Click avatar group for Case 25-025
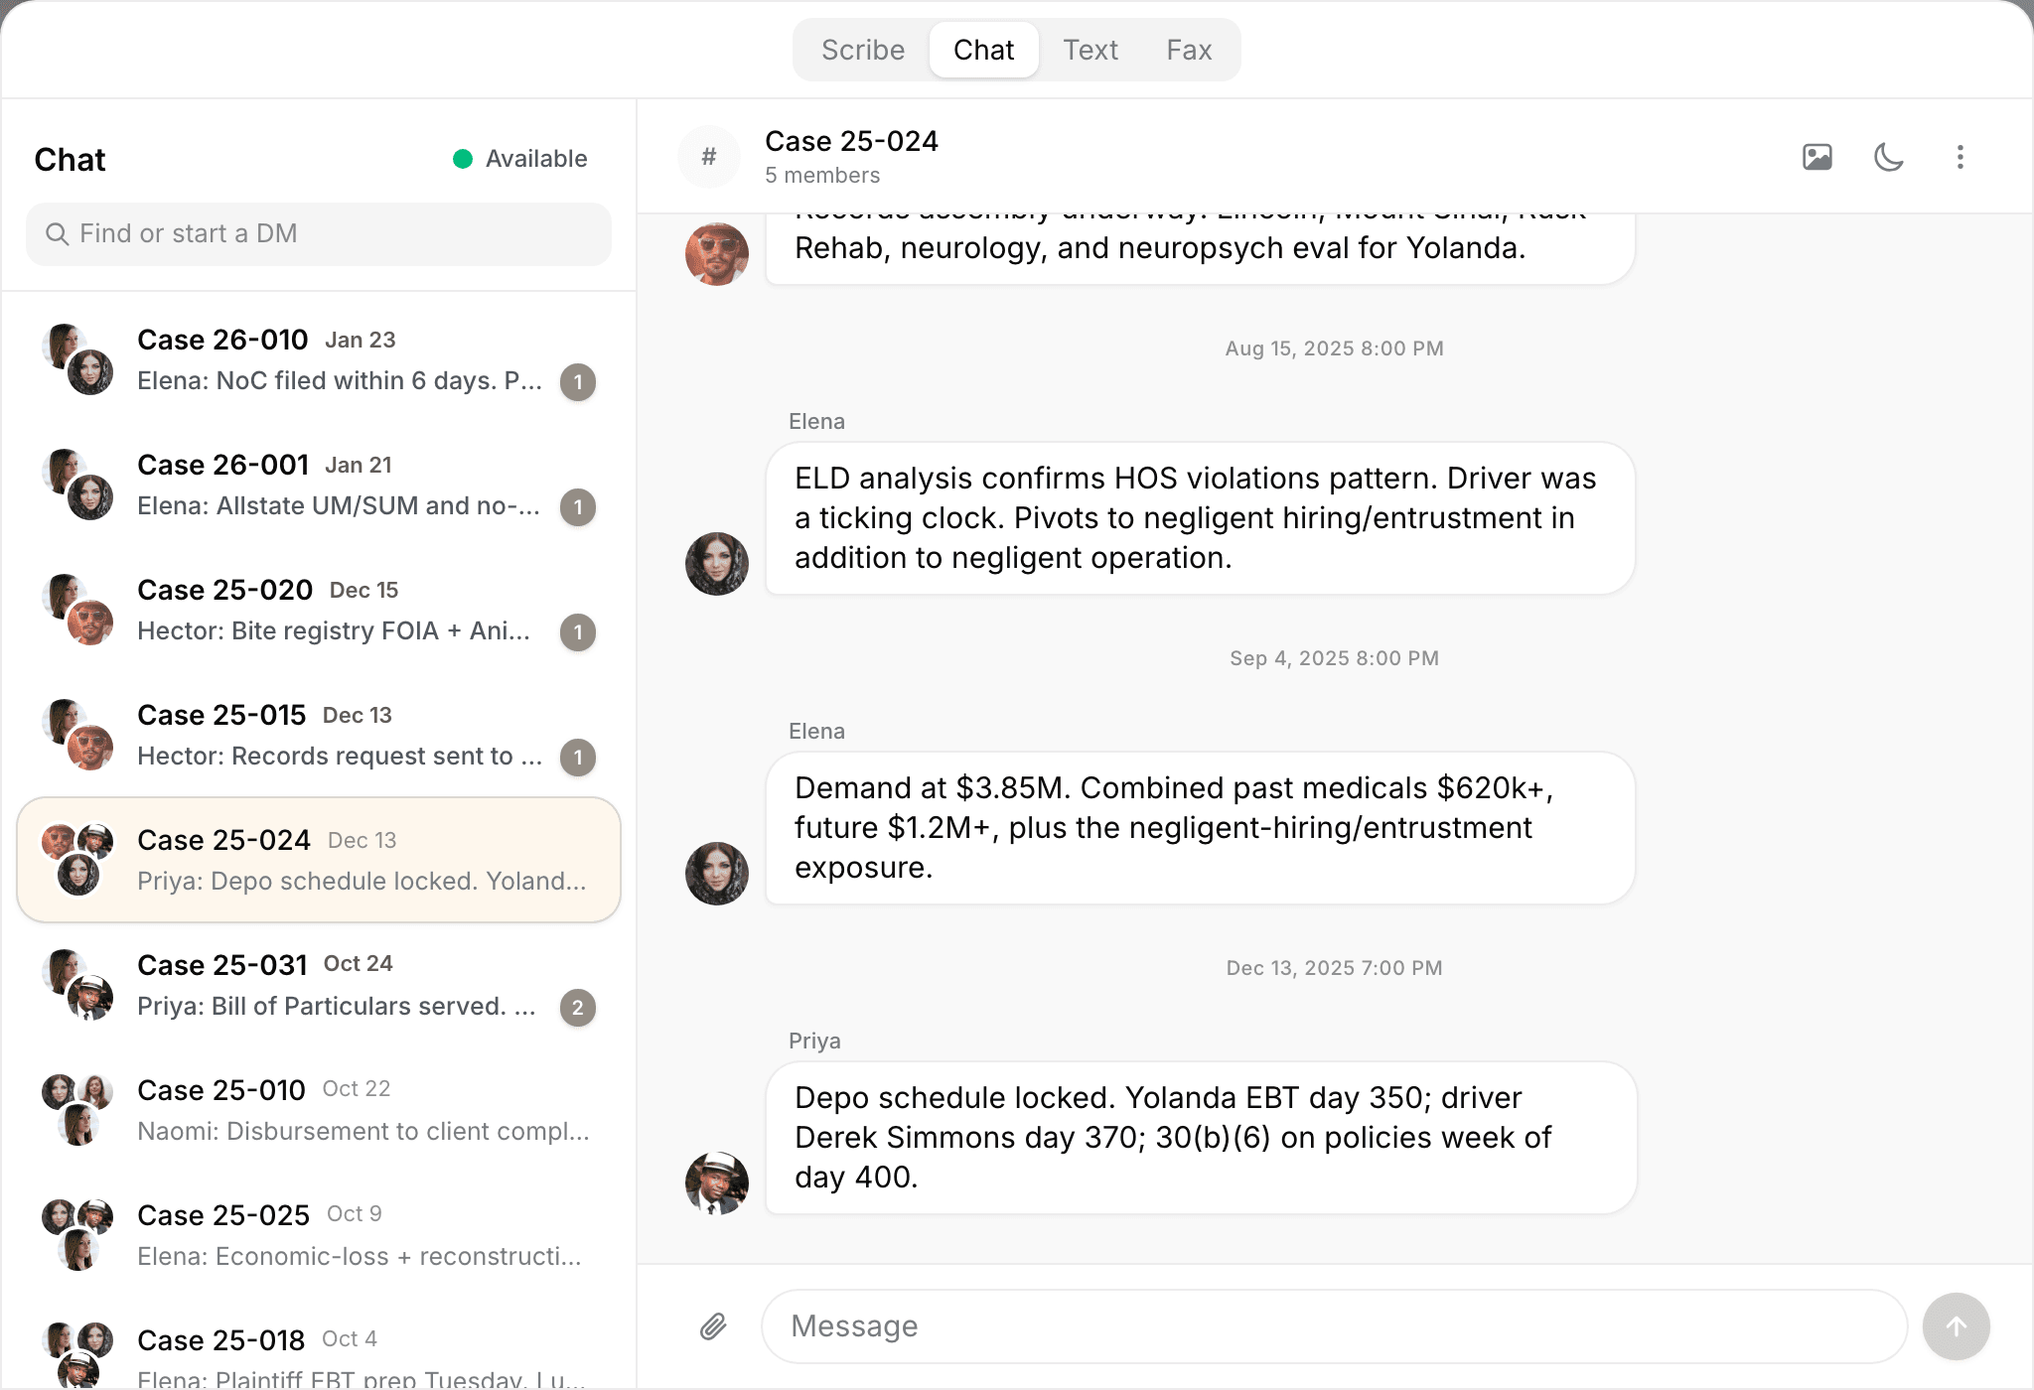 tap(77, 1235)
